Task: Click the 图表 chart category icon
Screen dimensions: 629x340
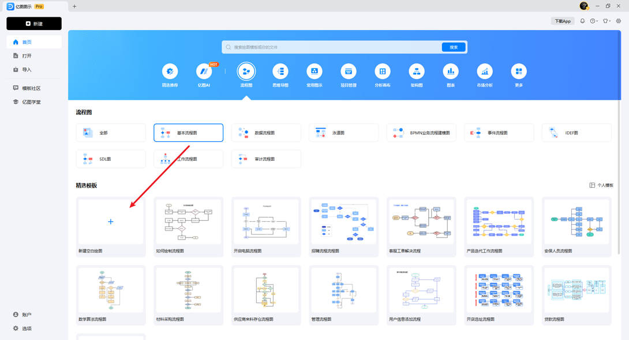Action: [451, 71]
